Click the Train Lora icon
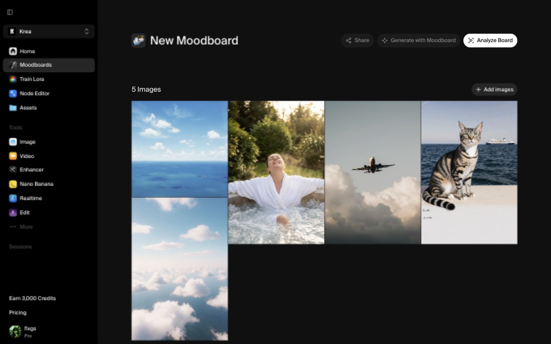Screen dimensions: 551x344 point(13,79)
